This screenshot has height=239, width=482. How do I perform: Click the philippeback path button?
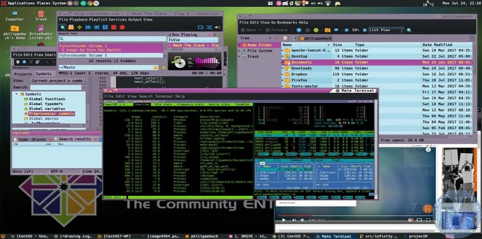(316, 39)
